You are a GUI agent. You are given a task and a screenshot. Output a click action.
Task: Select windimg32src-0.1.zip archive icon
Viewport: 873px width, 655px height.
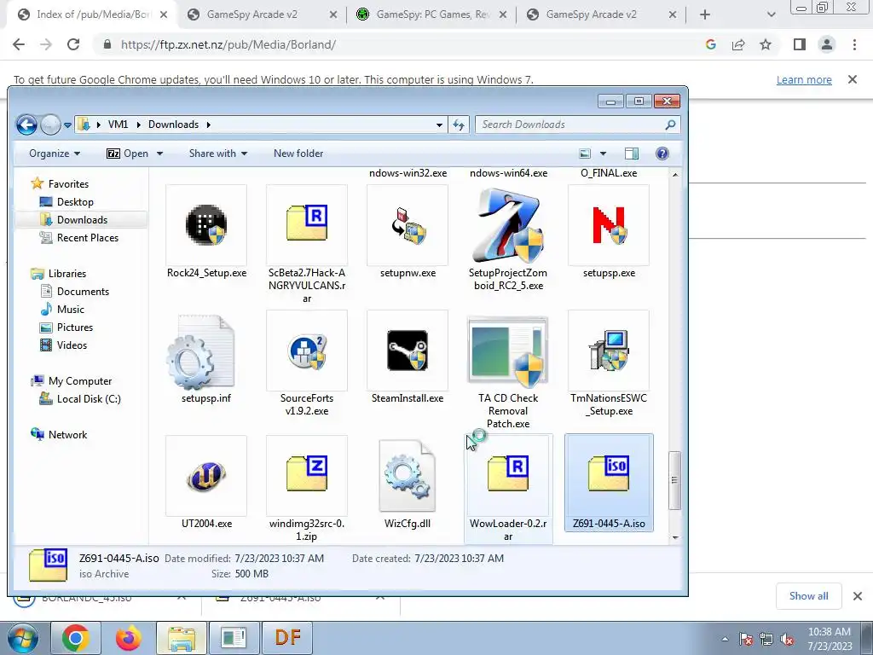(x=307, y=476)
